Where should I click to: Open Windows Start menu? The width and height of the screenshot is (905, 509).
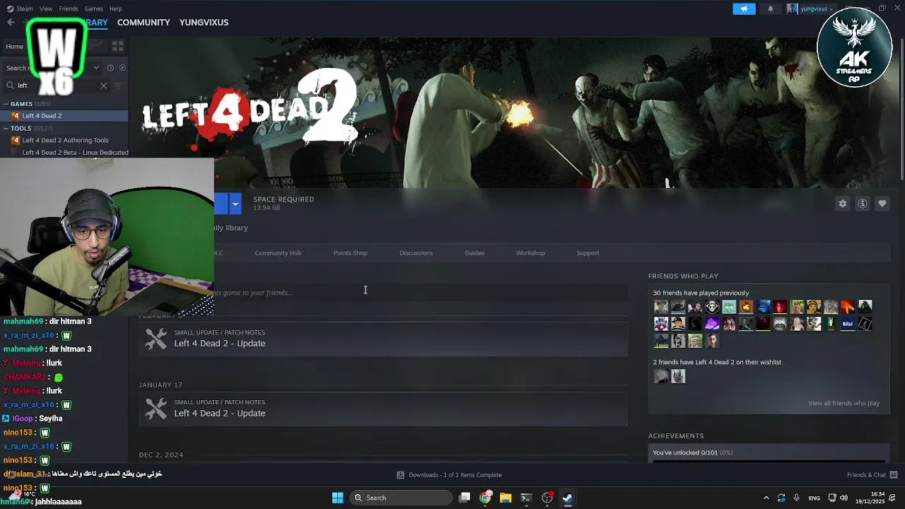pos(338,498)
